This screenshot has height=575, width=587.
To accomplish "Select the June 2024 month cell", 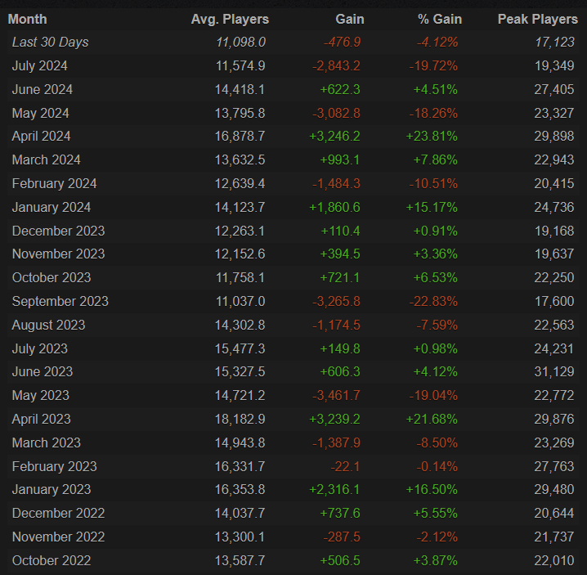I will tap(43, 89).
